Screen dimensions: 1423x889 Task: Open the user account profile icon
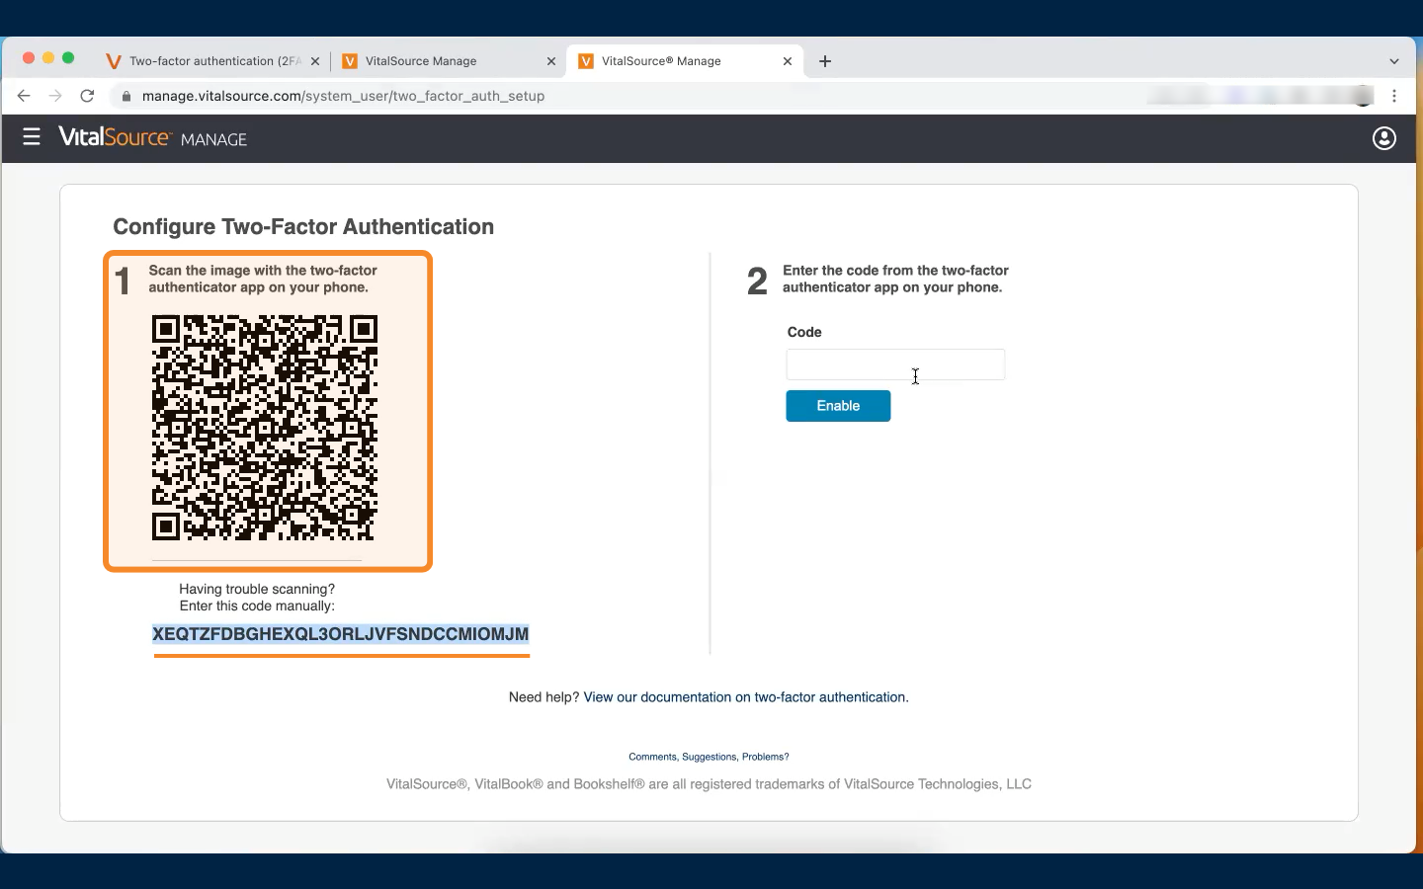(1383, 138)
